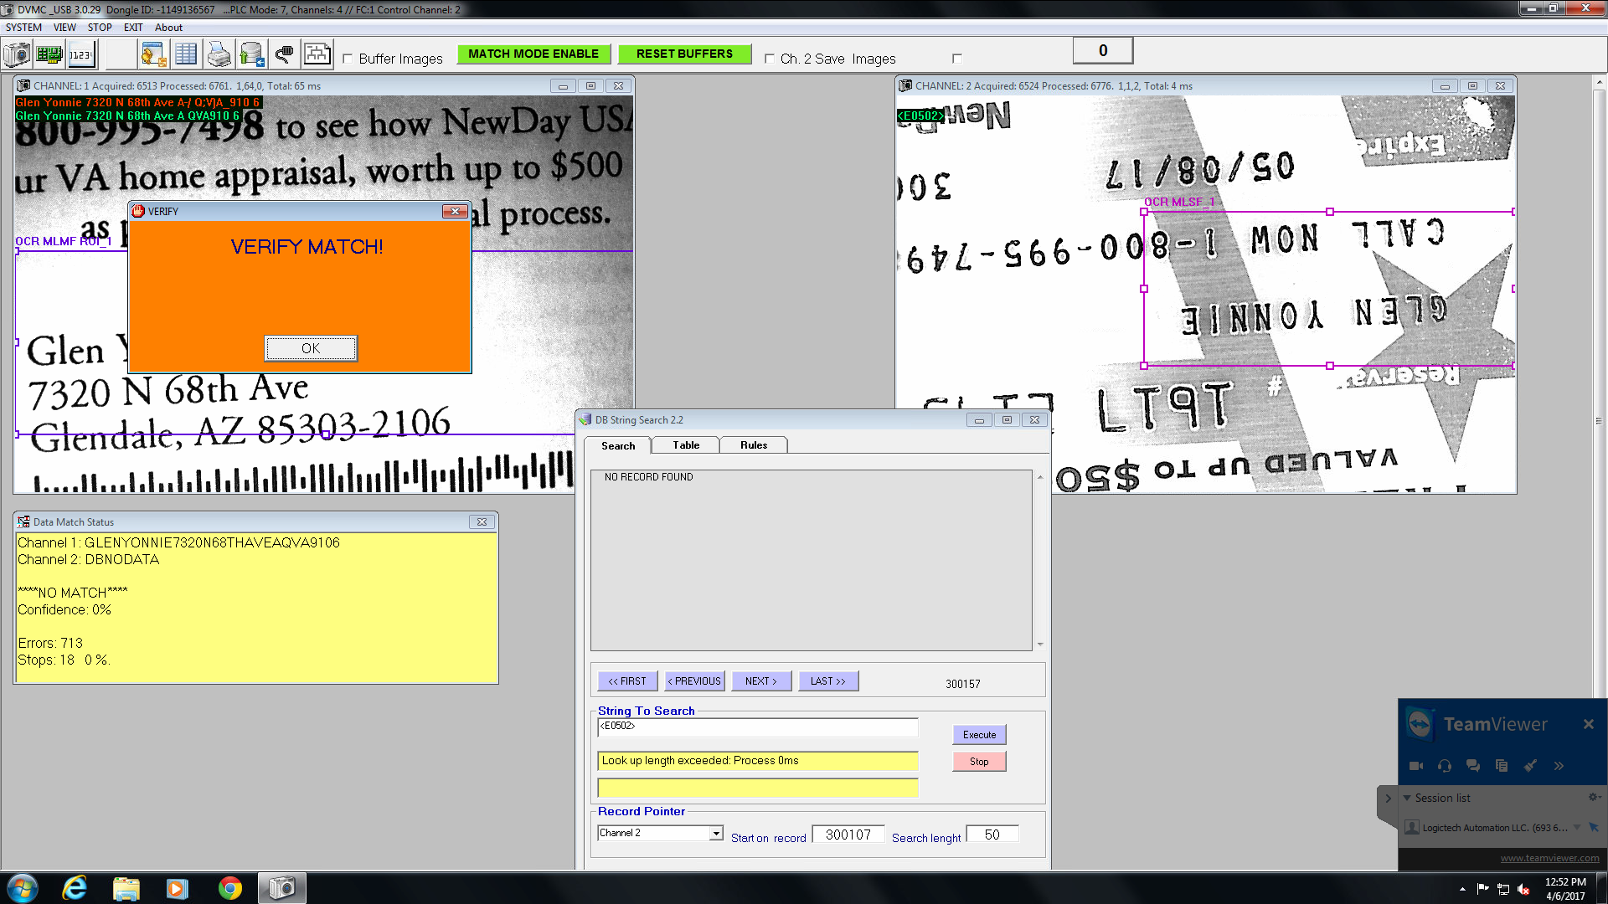The image size is (1608, 904).
Task: Collapse the Session list triangle
Action: point(1407,798)
